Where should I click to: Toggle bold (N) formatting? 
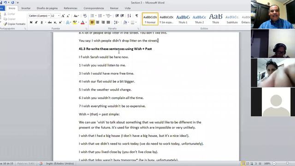pyautogui.click(x=31, y=23)
